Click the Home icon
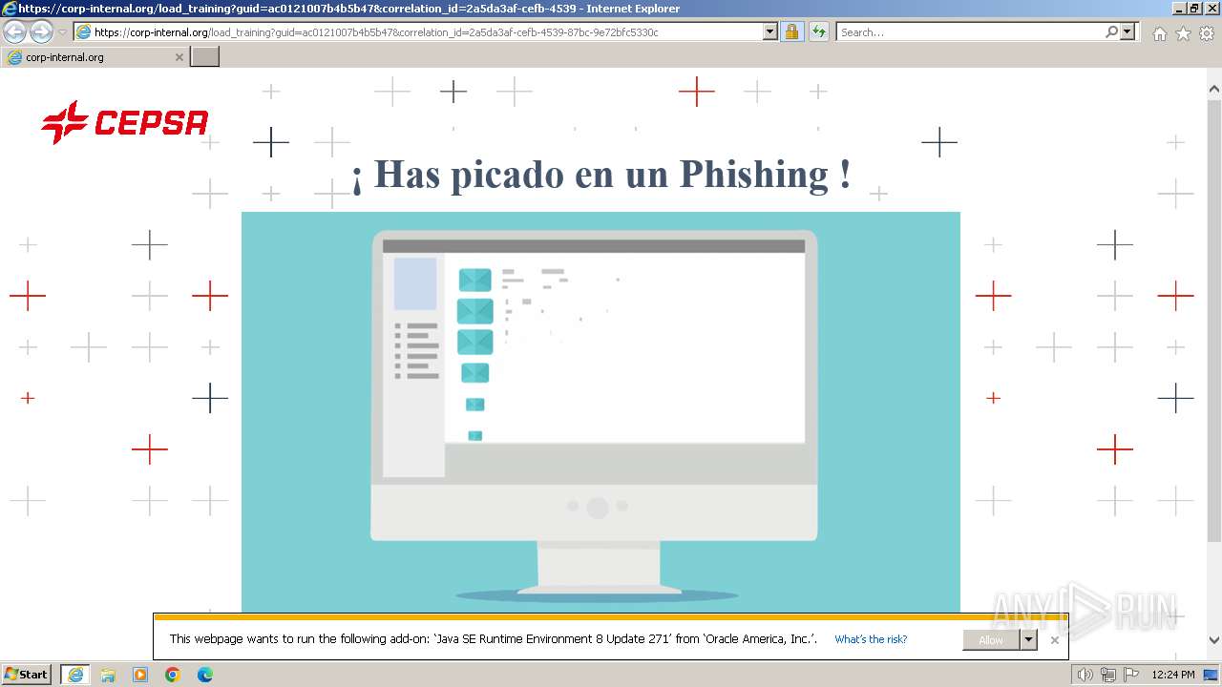 (x=1159, y=33)
